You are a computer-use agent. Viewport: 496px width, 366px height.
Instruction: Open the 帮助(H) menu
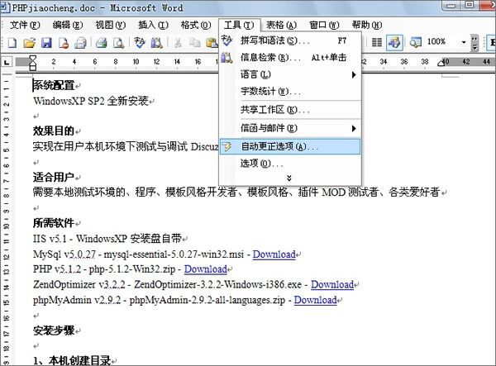tap(367, 25)
